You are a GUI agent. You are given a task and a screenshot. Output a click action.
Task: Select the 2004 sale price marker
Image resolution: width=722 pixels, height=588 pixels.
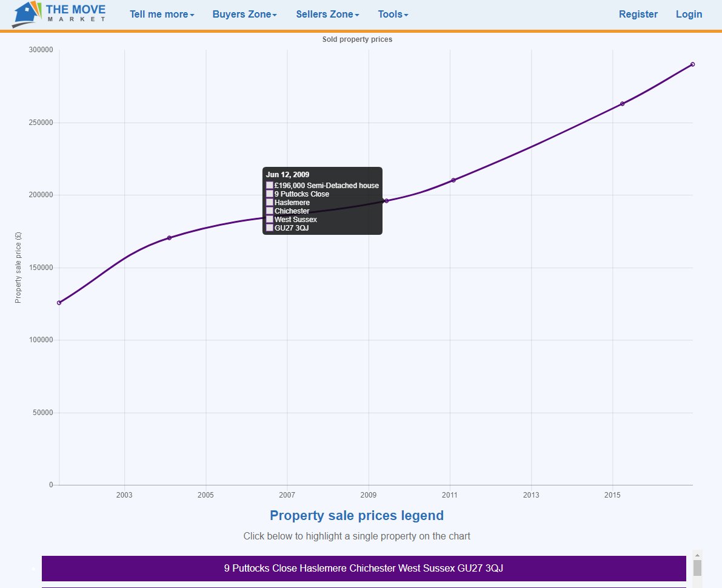tap(169, 238)
